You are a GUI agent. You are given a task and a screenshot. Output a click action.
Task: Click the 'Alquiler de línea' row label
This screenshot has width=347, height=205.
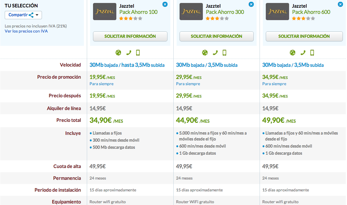click(64, 108)
